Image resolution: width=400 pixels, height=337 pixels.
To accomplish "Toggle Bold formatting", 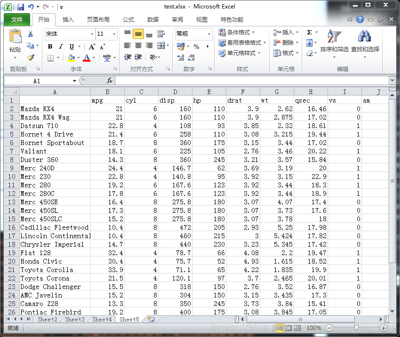I will [x=50, y=47].
